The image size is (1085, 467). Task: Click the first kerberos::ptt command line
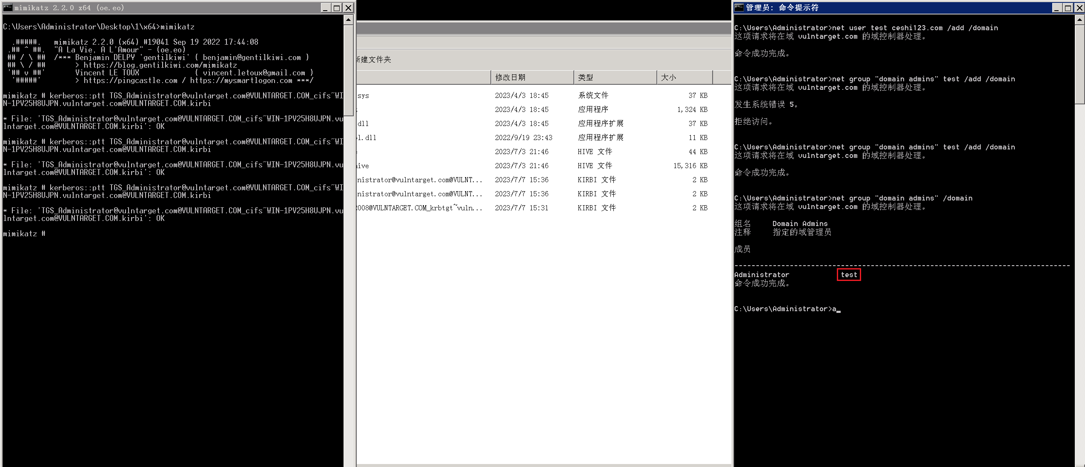[x=173, y=100]
